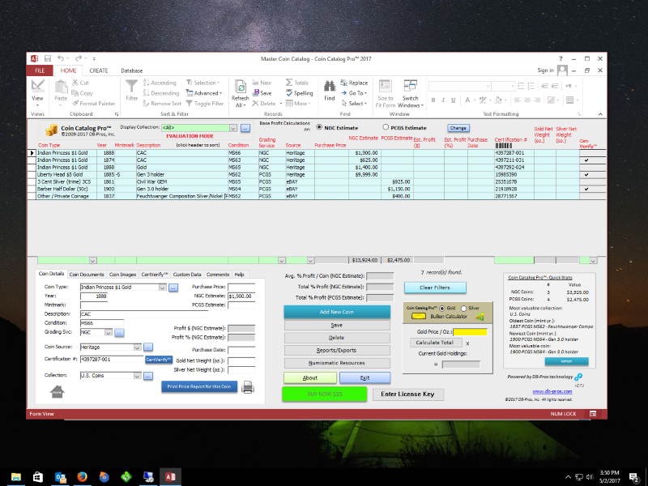Open the Coin Type dropdown in details
The height and width of the screenshot is (486, 648).
pyautogui.click(x=163, y=288)
